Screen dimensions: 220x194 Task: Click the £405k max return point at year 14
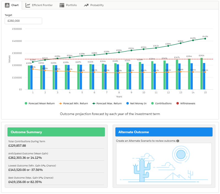[193, 40]
